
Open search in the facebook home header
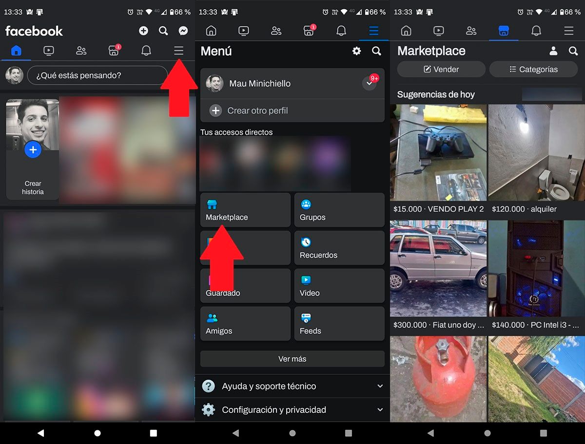click(x=163, y=31)
